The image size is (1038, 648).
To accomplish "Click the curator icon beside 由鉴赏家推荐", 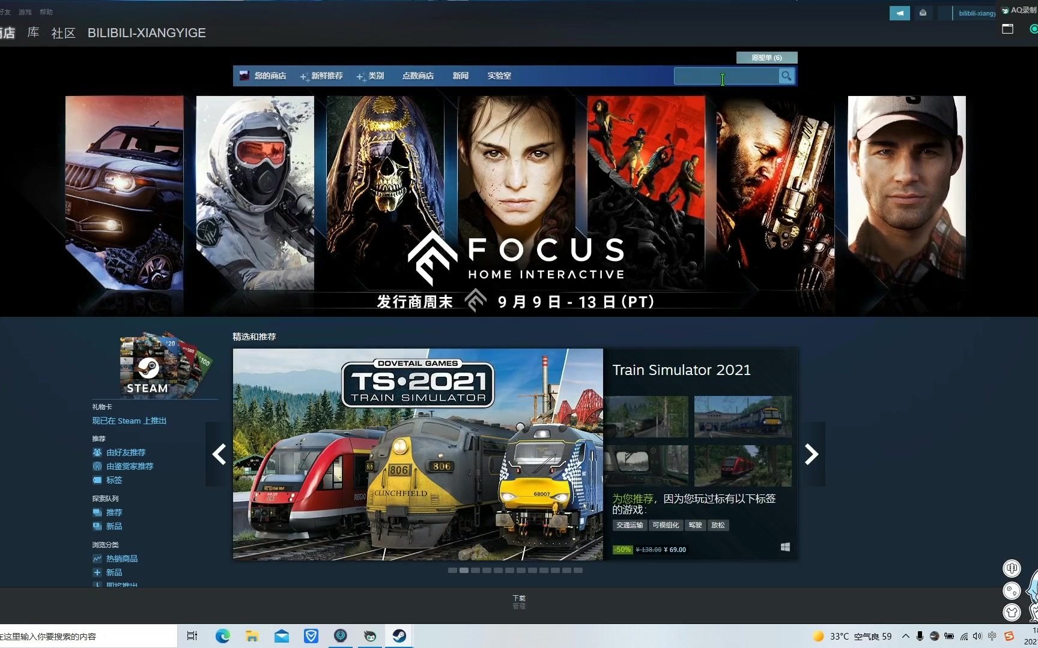I will (97, 466).
